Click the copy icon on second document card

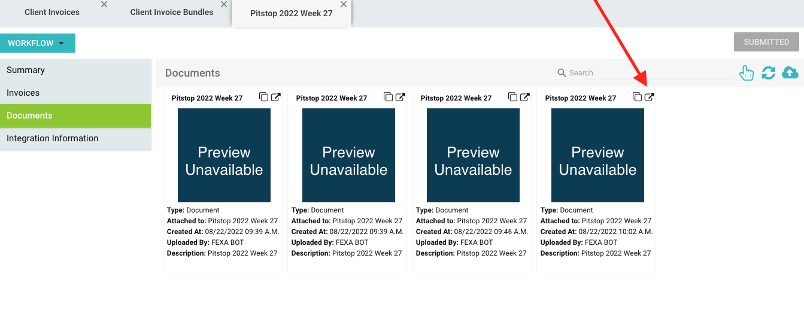click(388, 97)
